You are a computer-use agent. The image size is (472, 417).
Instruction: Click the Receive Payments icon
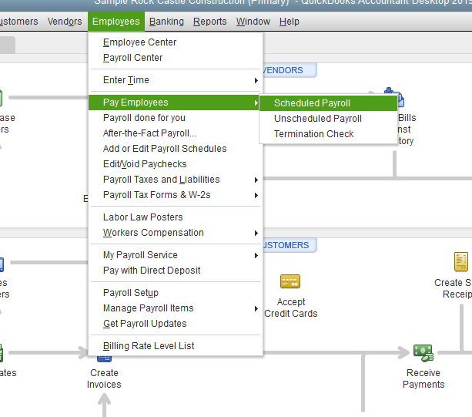423,353
